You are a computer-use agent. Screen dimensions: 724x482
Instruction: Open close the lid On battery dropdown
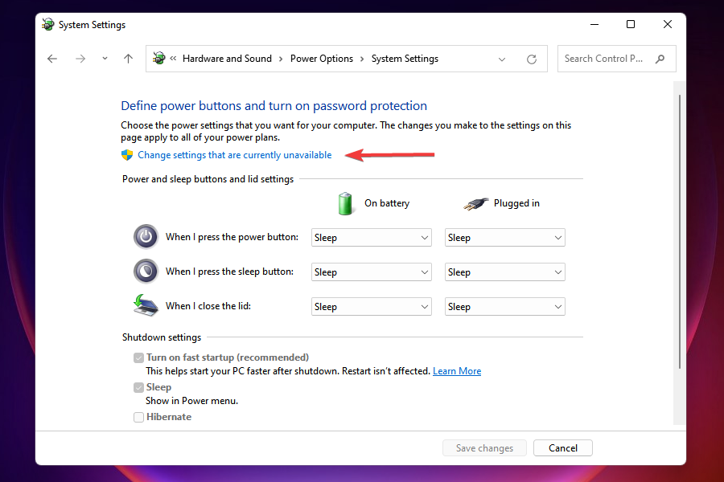[x=371, y=307]
